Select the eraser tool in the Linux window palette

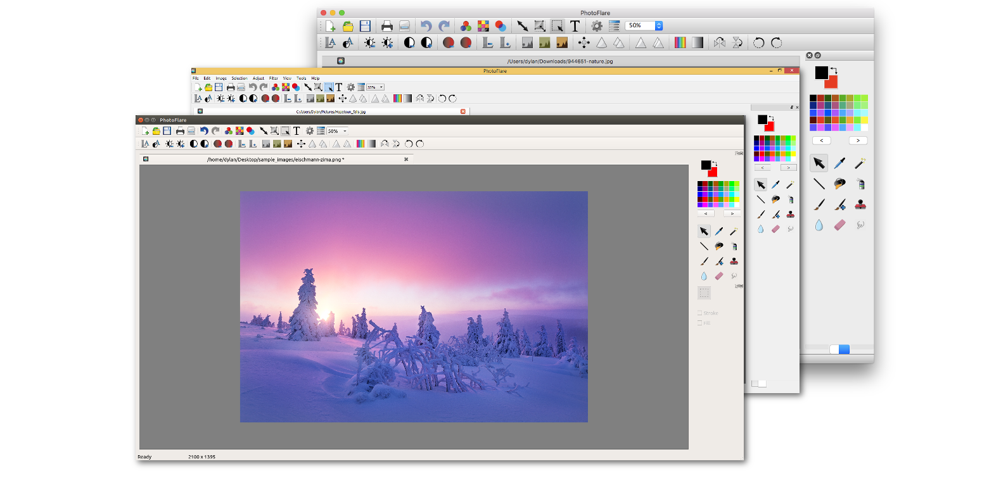coord(719,276)
